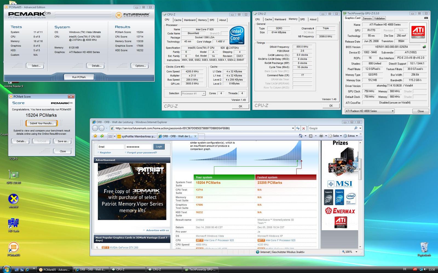Click the IE Refresh button

tap(298, 128)
